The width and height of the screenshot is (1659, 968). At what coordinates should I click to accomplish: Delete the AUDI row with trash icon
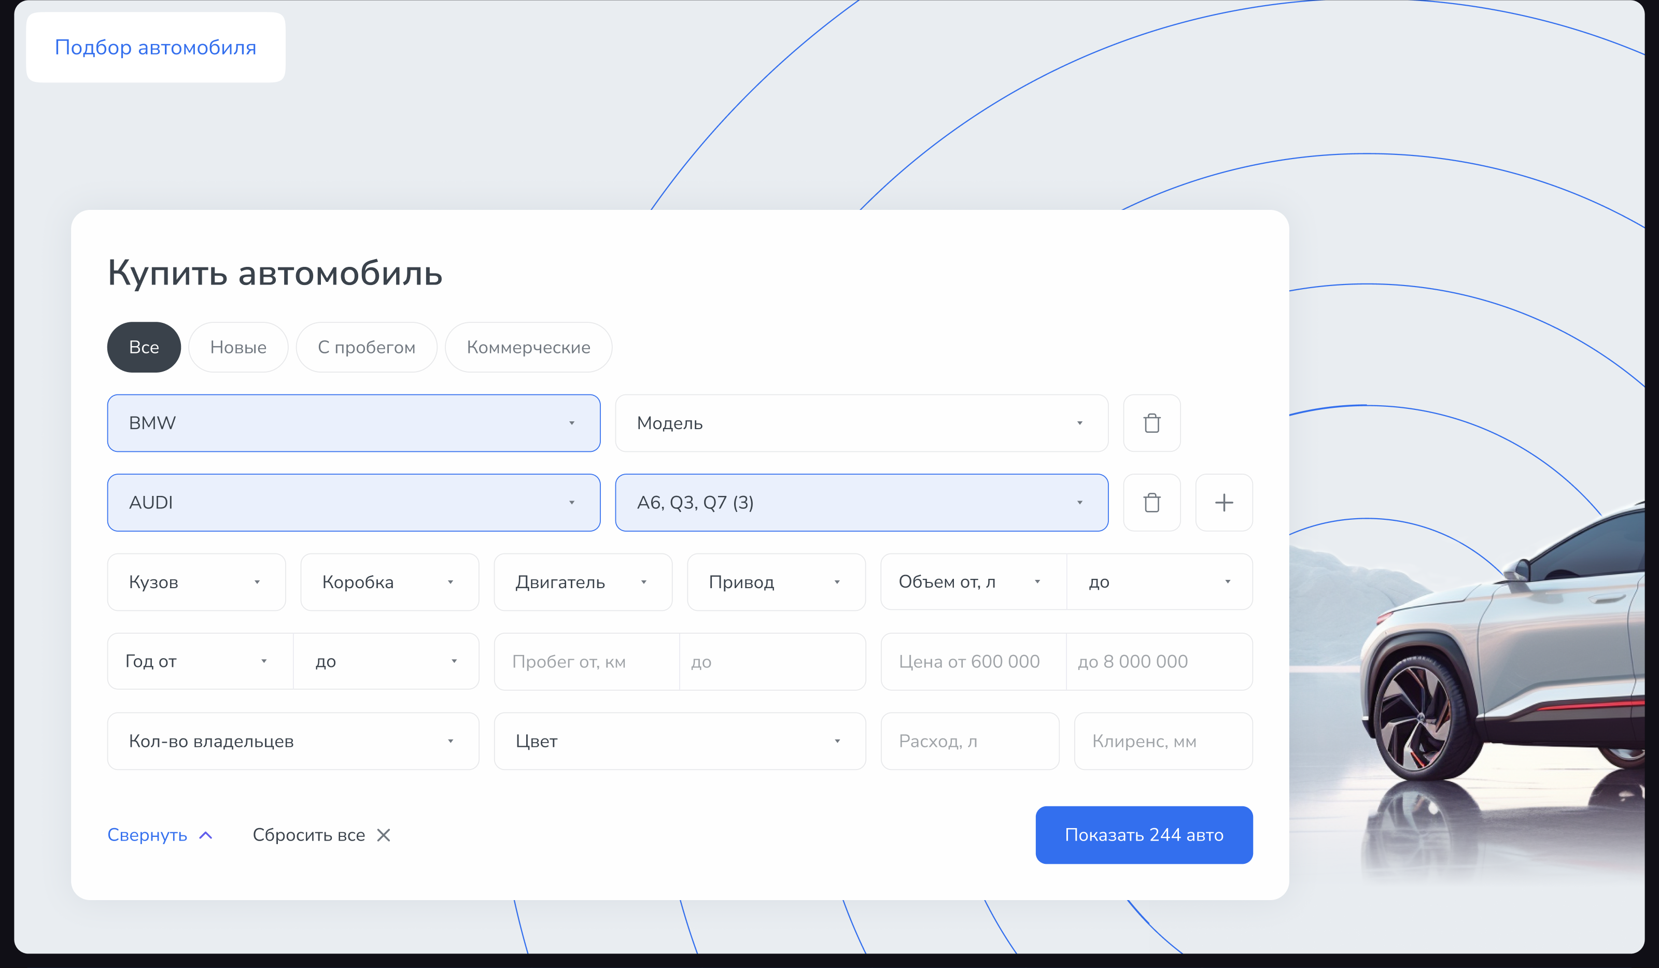1151,503
